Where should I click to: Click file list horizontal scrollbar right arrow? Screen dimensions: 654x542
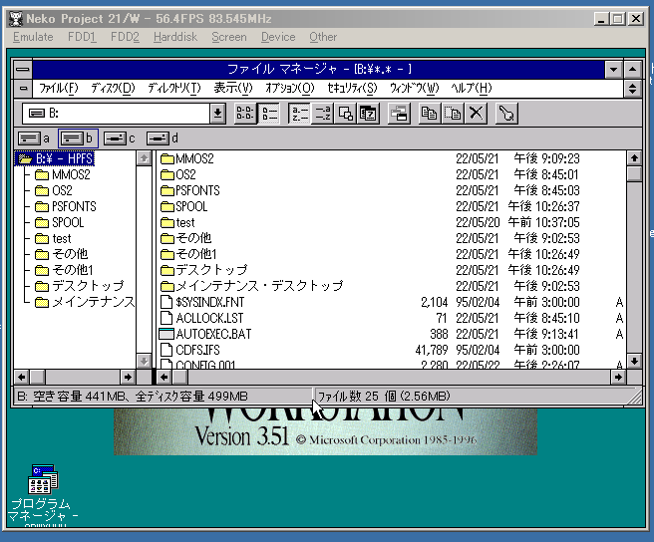618,378
